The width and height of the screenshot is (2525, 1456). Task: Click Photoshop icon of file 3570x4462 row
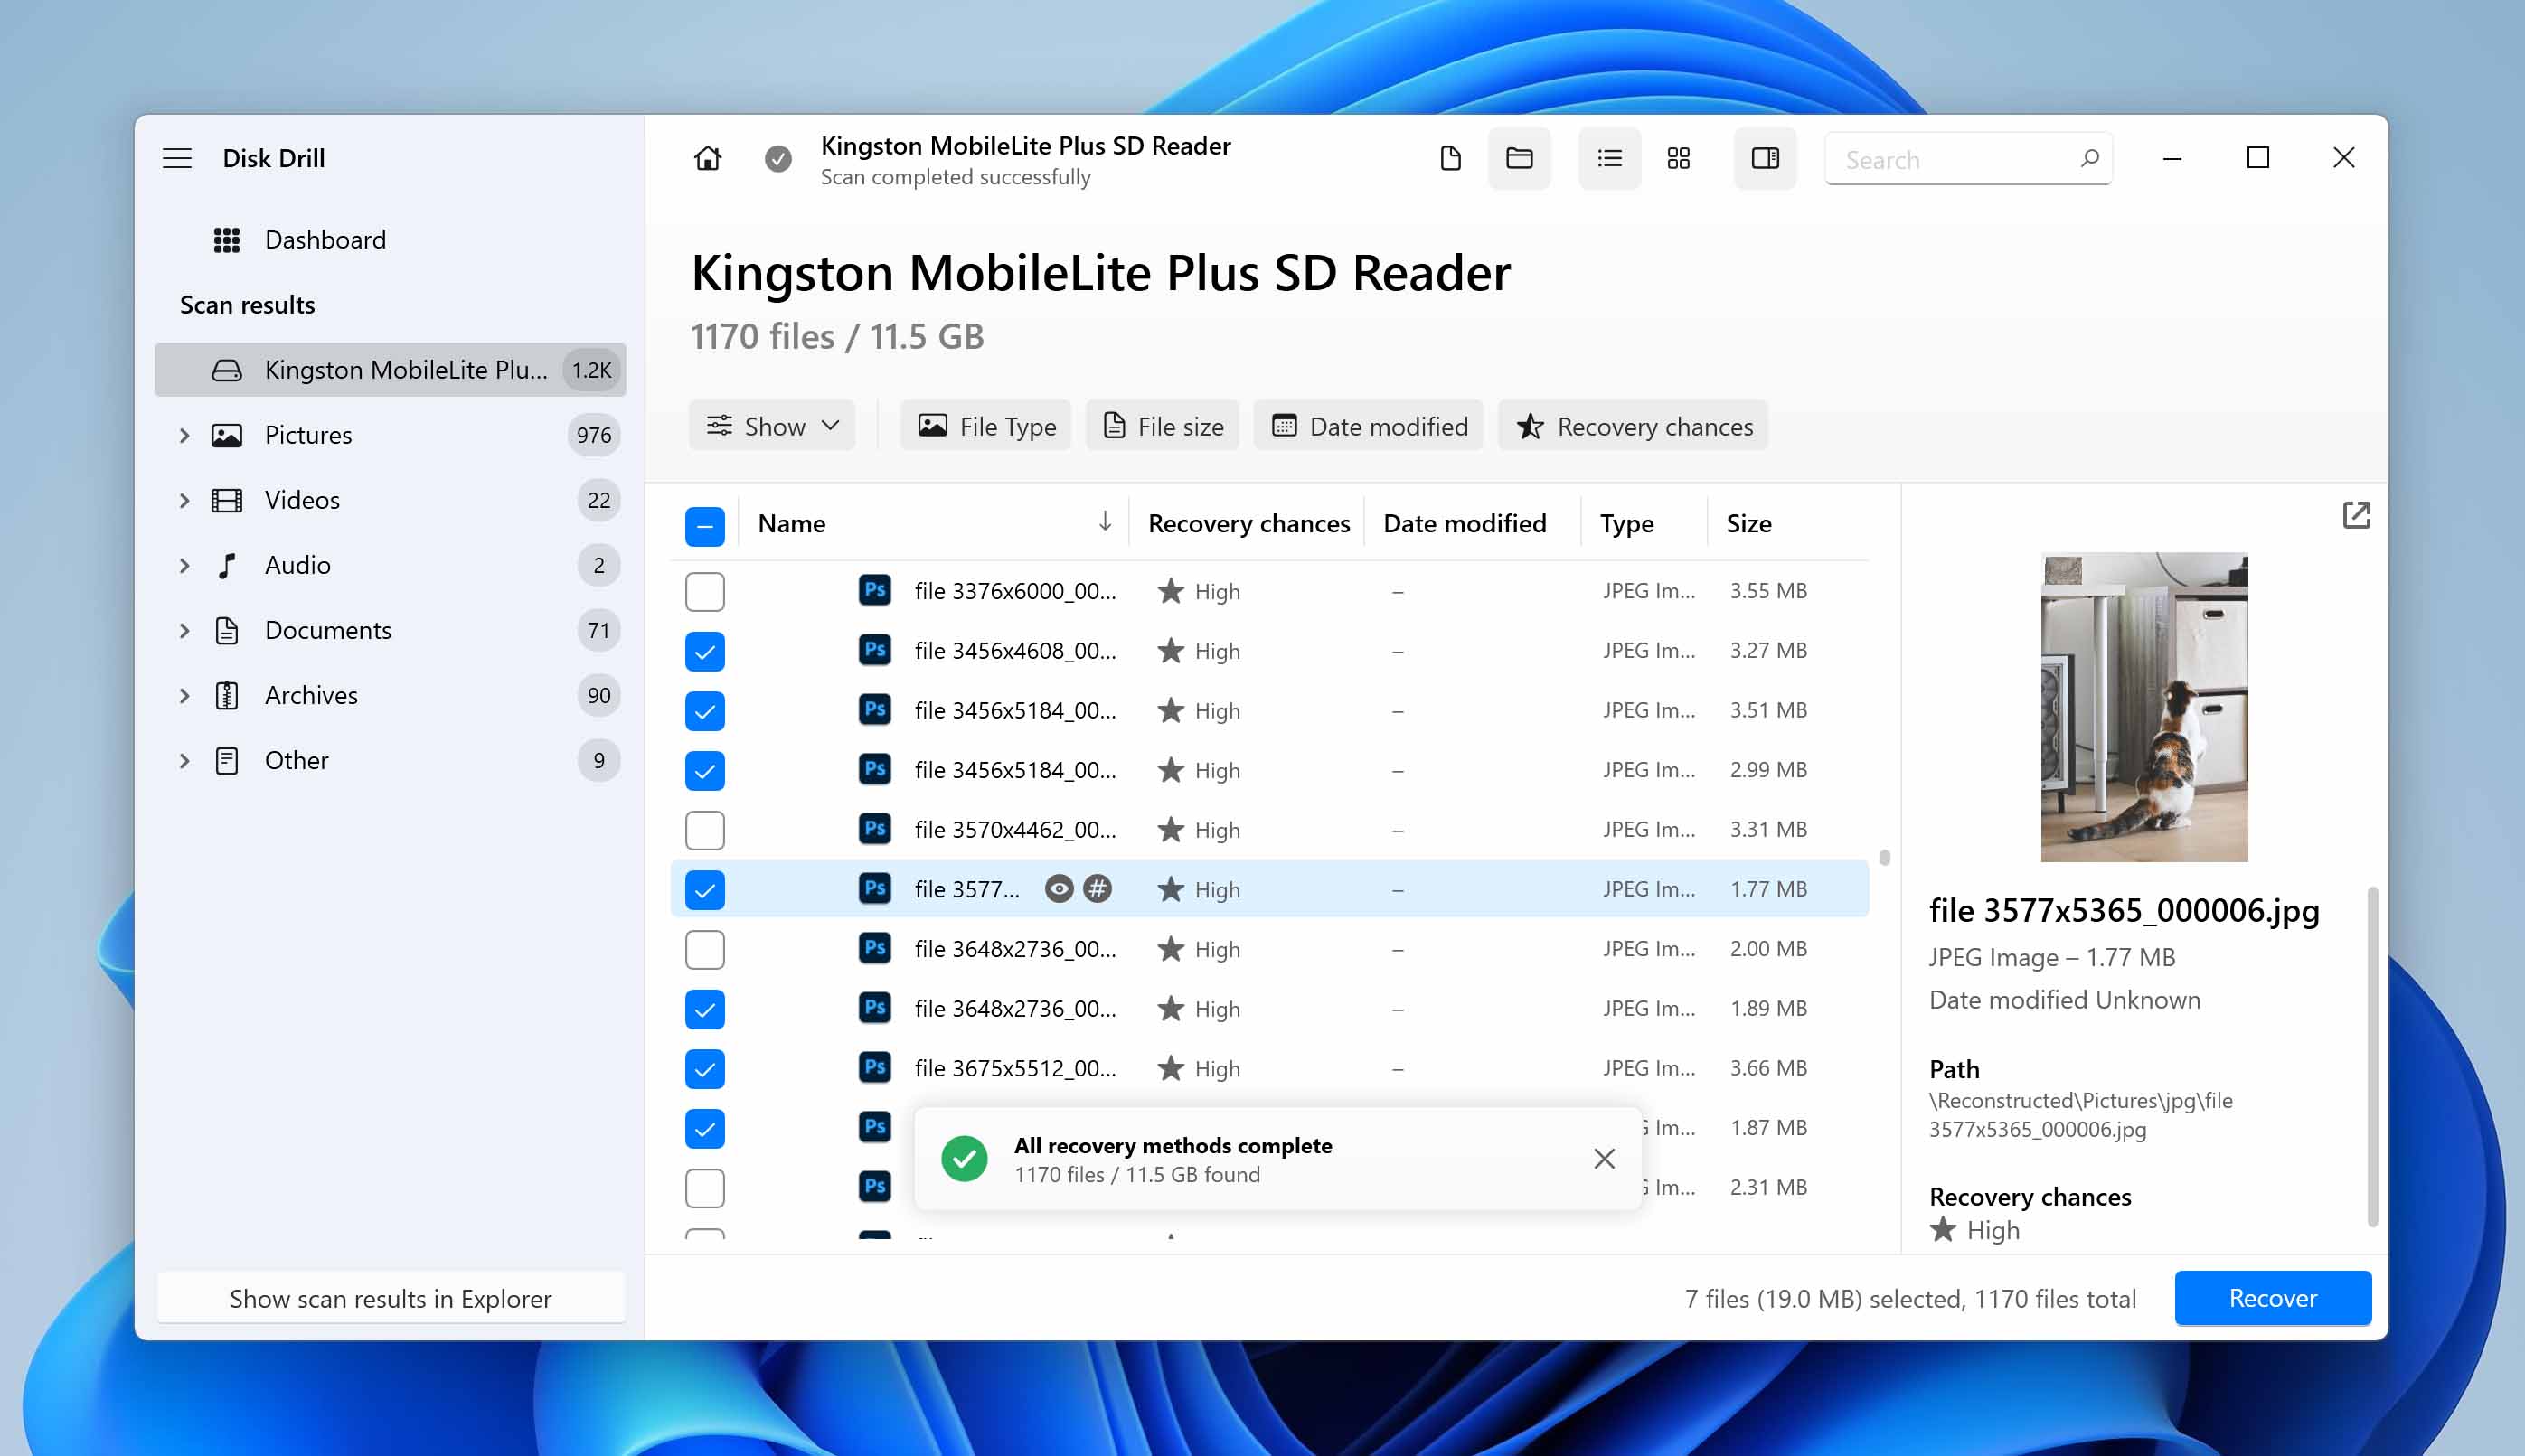[x=875, y=828]
